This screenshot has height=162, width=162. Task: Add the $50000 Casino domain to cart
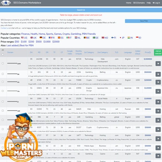158,156
